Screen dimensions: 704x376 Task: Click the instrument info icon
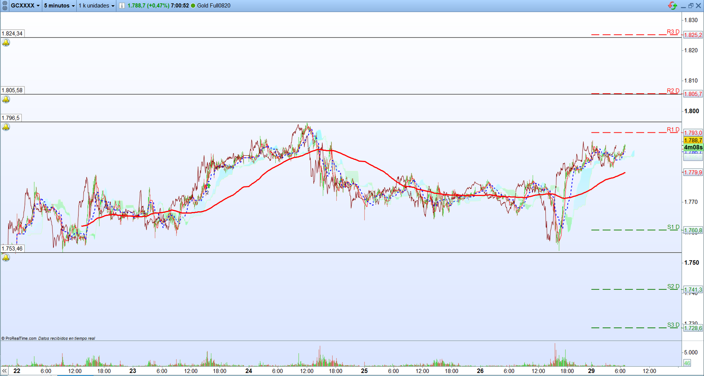click(122, 6)
